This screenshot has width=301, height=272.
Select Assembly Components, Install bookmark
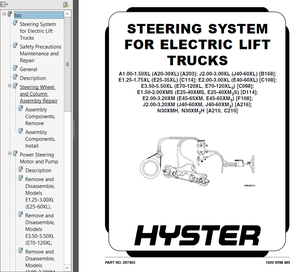click(40, 139)
